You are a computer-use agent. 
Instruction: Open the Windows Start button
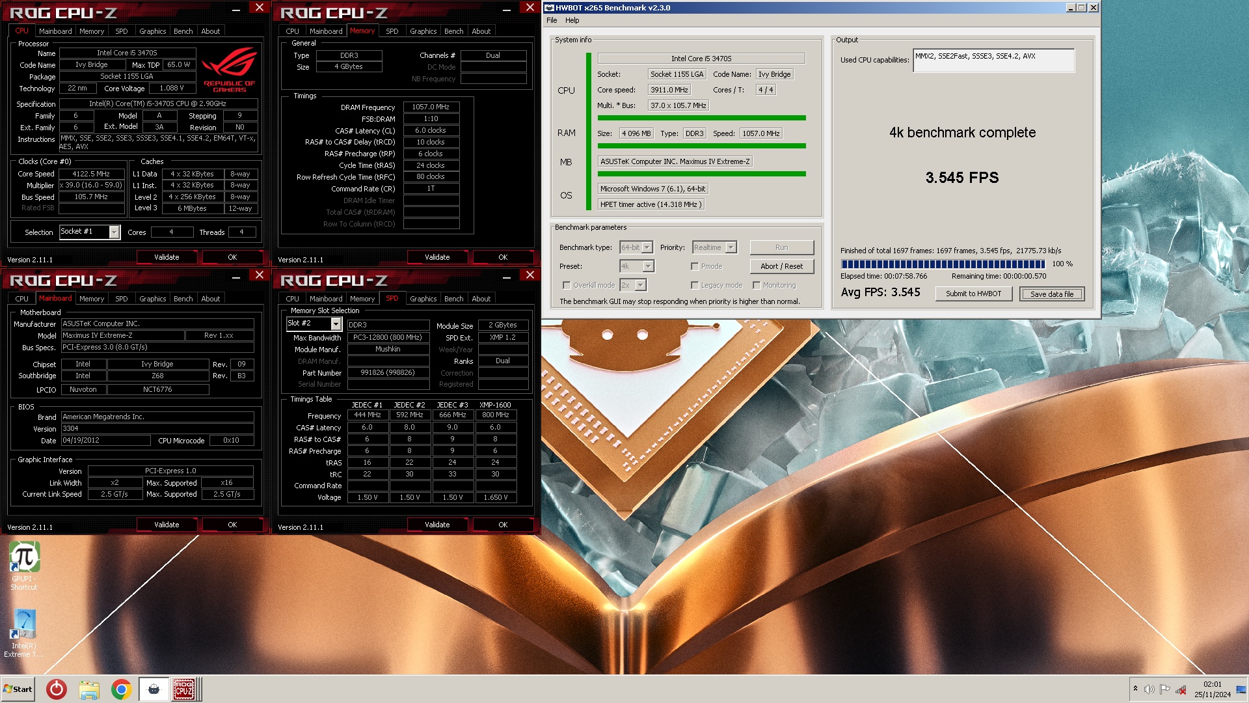tap(18, 689)
